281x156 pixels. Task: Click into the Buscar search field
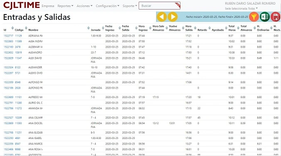159,6
